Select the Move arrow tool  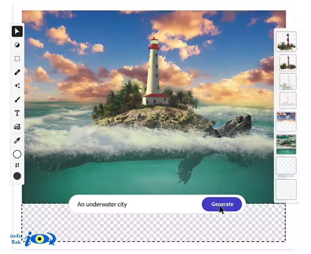pos(17,31)
